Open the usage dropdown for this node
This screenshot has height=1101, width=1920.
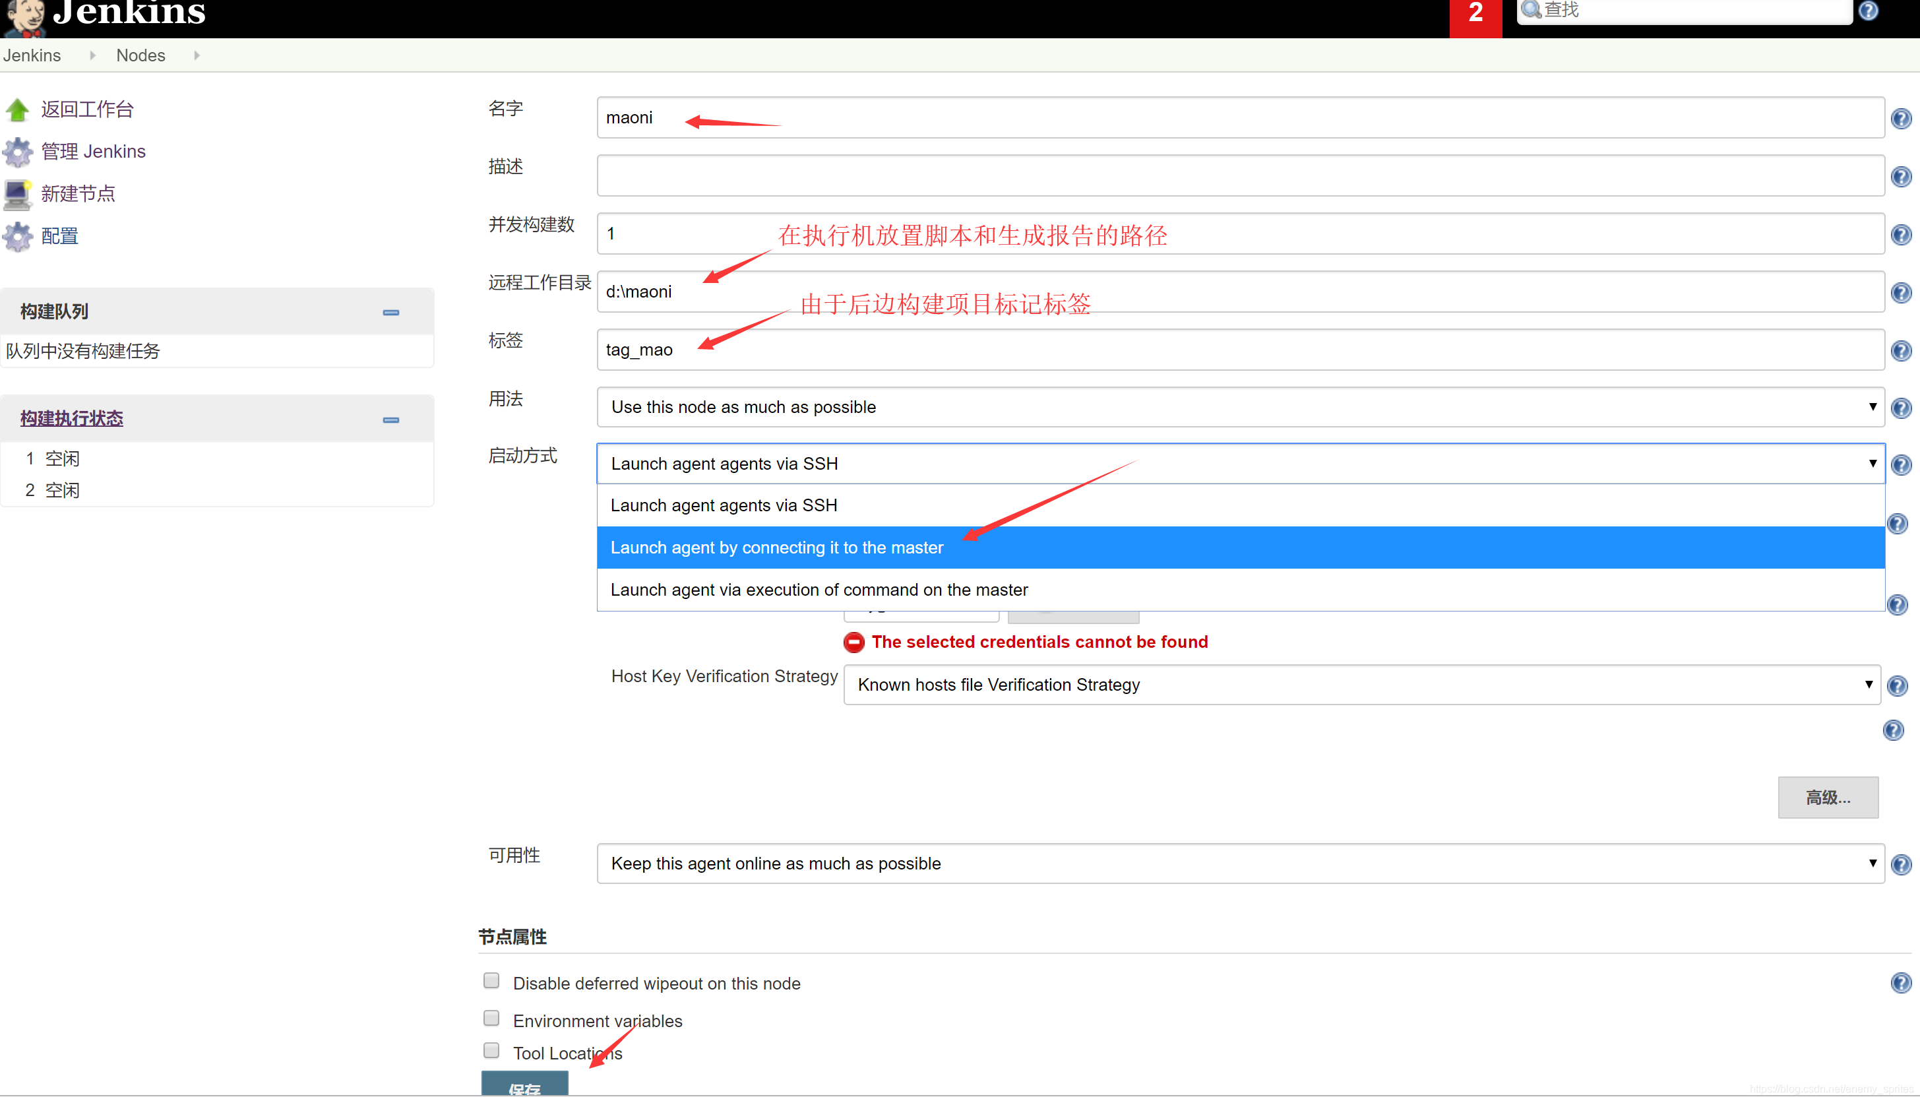1240,407
